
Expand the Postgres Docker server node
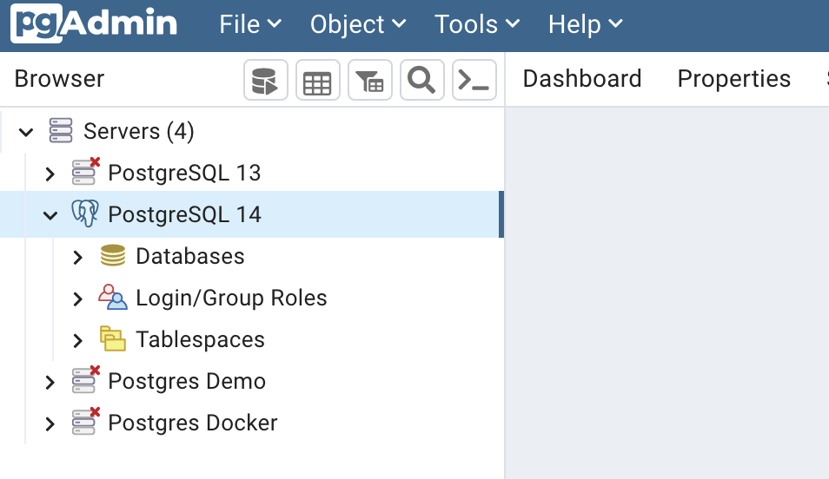point(50,423)
